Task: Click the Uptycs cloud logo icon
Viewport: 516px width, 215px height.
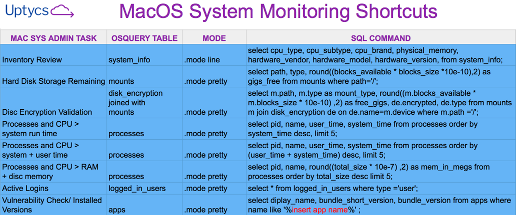Action: click(x=63, y=11)
